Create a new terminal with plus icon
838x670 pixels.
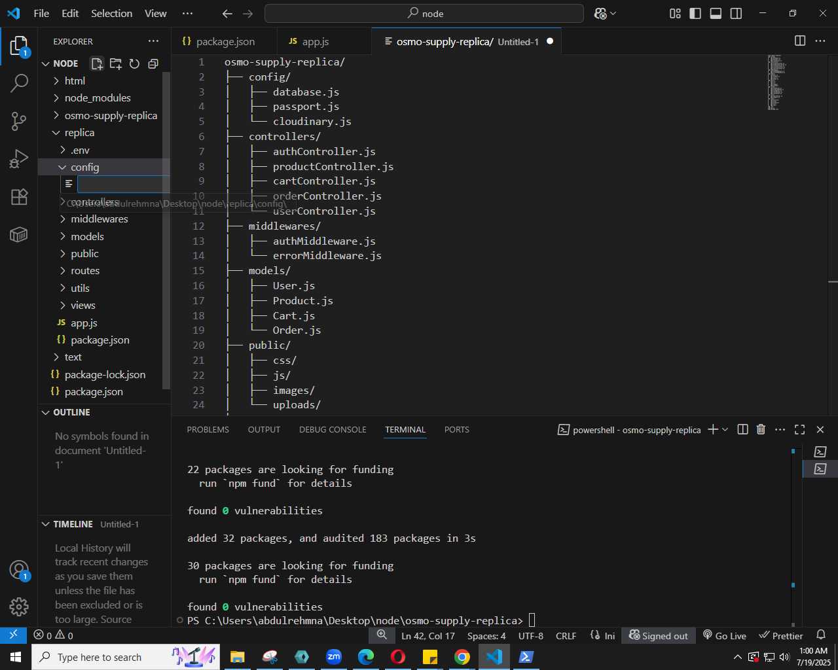[x=713, y=430]
